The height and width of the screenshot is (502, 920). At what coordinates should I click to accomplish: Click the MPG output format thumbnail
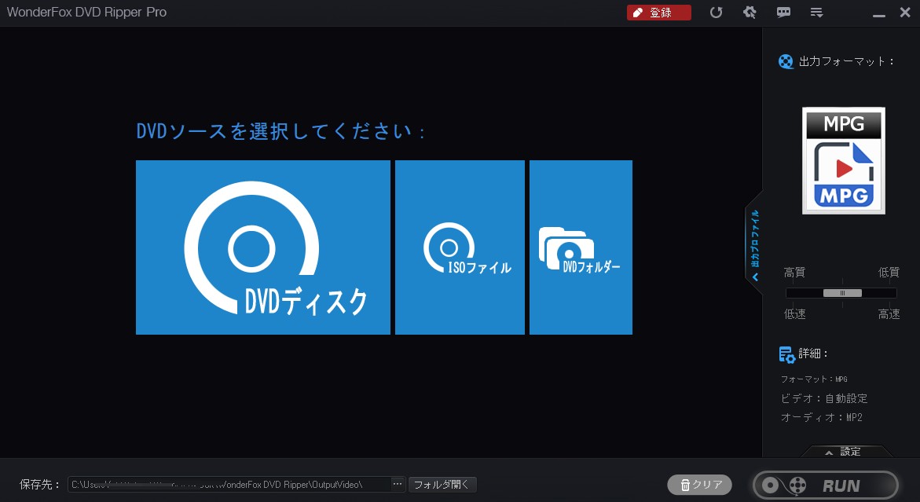[843, 160]
